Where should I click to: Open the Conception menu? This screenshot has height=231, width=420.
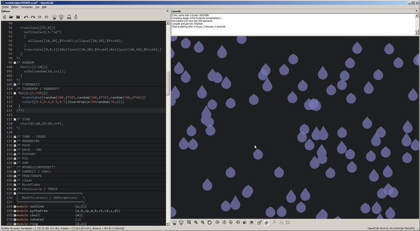pyautogui.click(x=27, y=7)
